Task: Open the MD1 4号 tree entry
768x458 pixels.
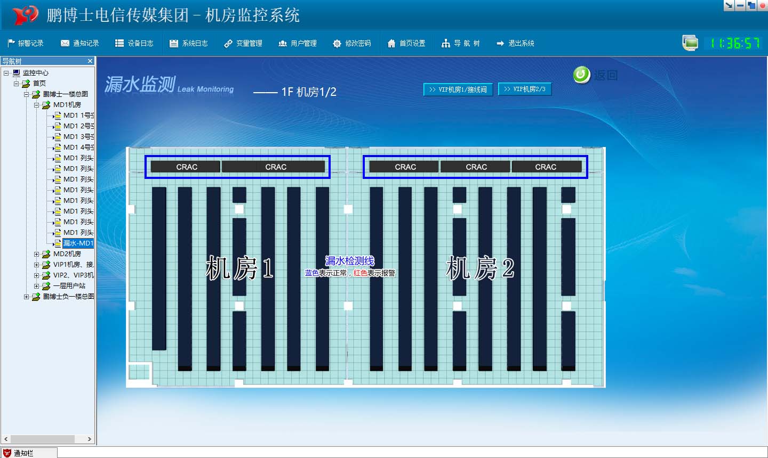Action: 78,148
